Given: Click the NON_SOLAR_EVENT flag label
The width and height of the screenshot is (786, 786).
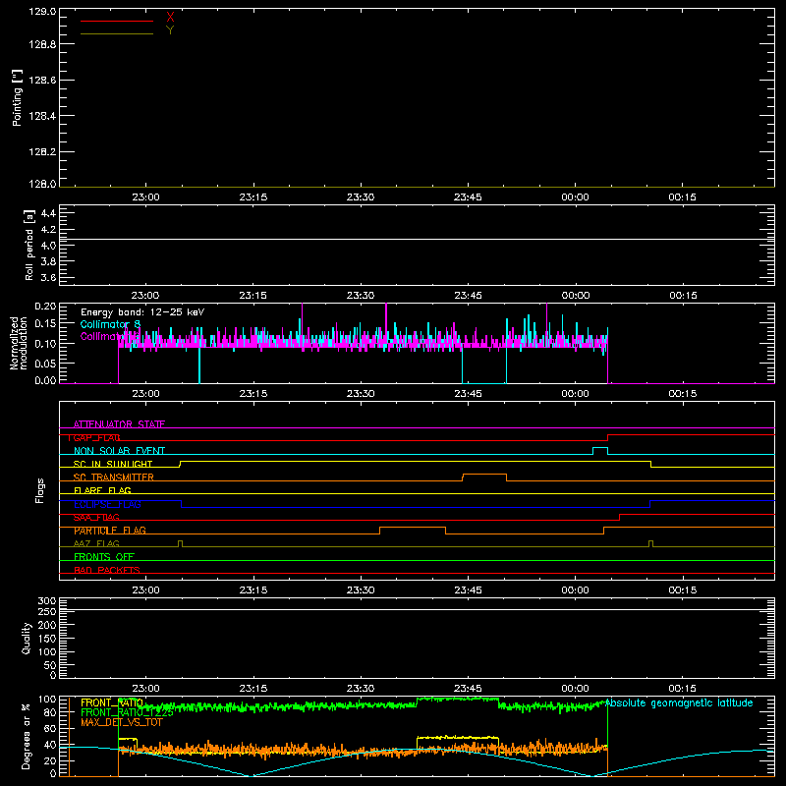Looking at the screenshot, I should tap(119, 451).
